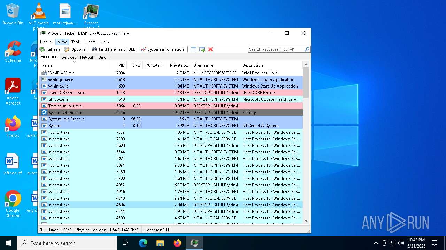Viewport: 446px width, 250px height.
Task: Open the Hacker menu
Action: click(47, 42)
